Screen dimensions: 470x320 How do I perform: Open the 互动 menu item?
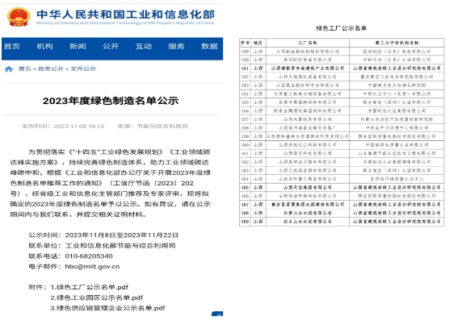coord(144,47)
